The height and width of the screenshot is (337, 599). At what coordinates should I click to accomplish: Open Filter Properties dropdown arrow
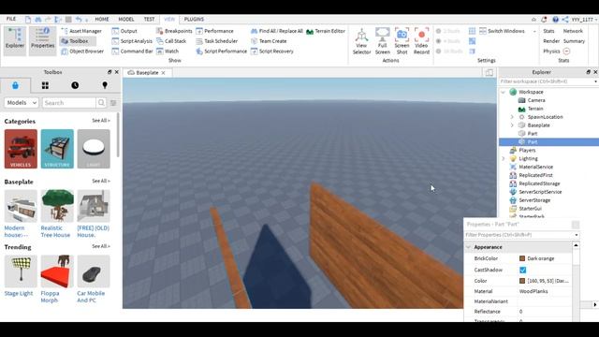(577, 235)
